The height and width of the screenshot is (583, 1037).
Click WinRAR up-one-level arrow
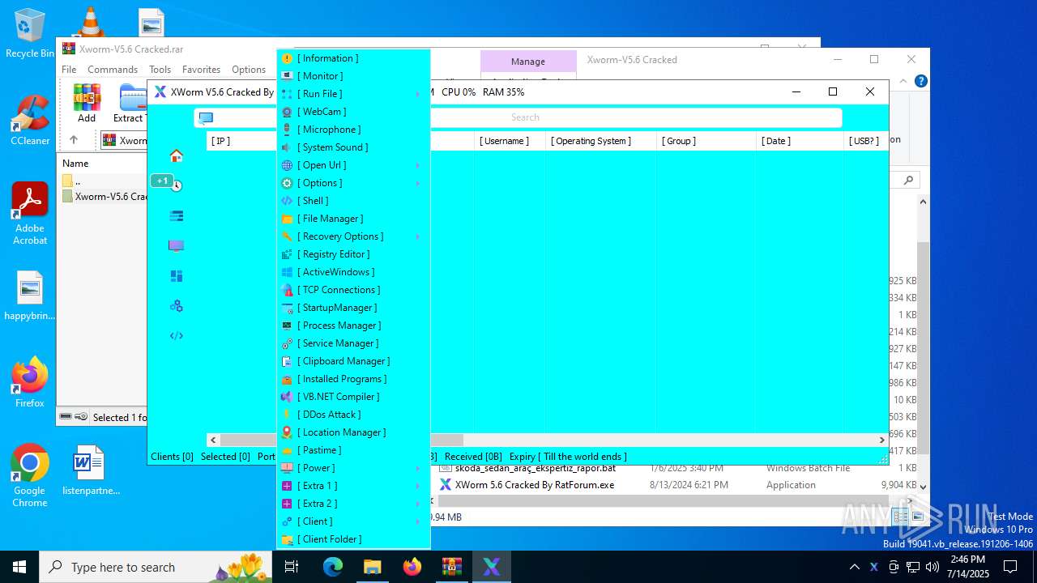click(74, 140)
